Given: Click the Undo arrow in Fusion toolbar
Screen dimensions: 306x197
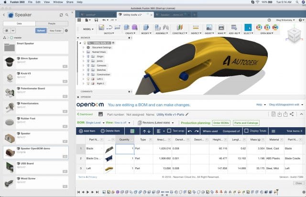Looking at the screenshot, I should [x=104, y=20].
